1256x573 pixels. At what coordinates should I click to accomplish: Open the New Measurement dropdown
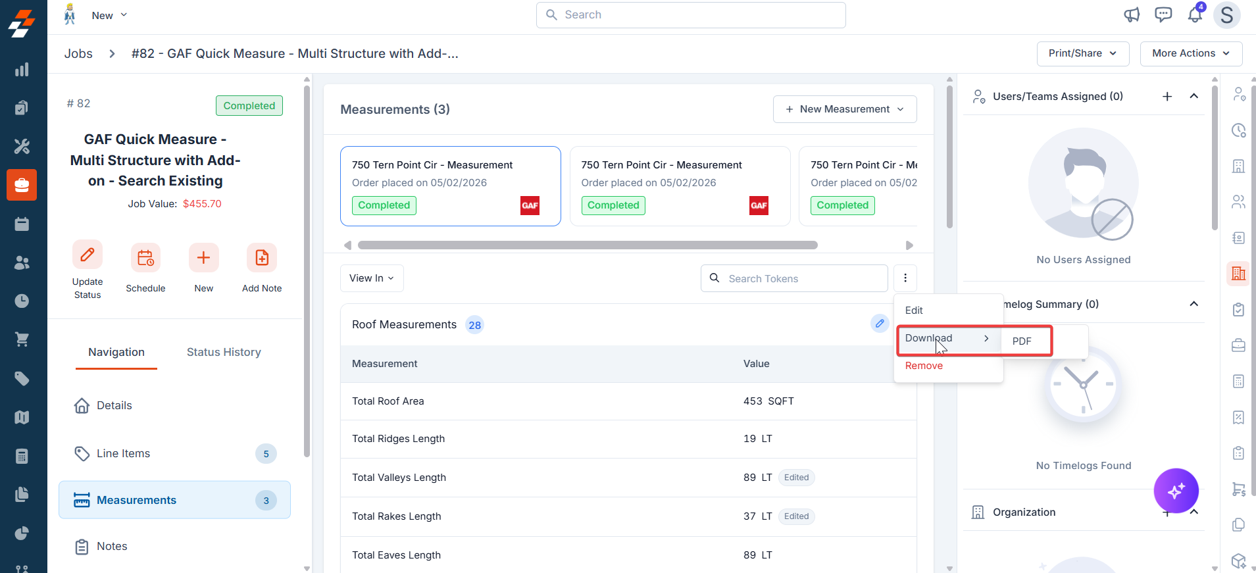point(845,109)
